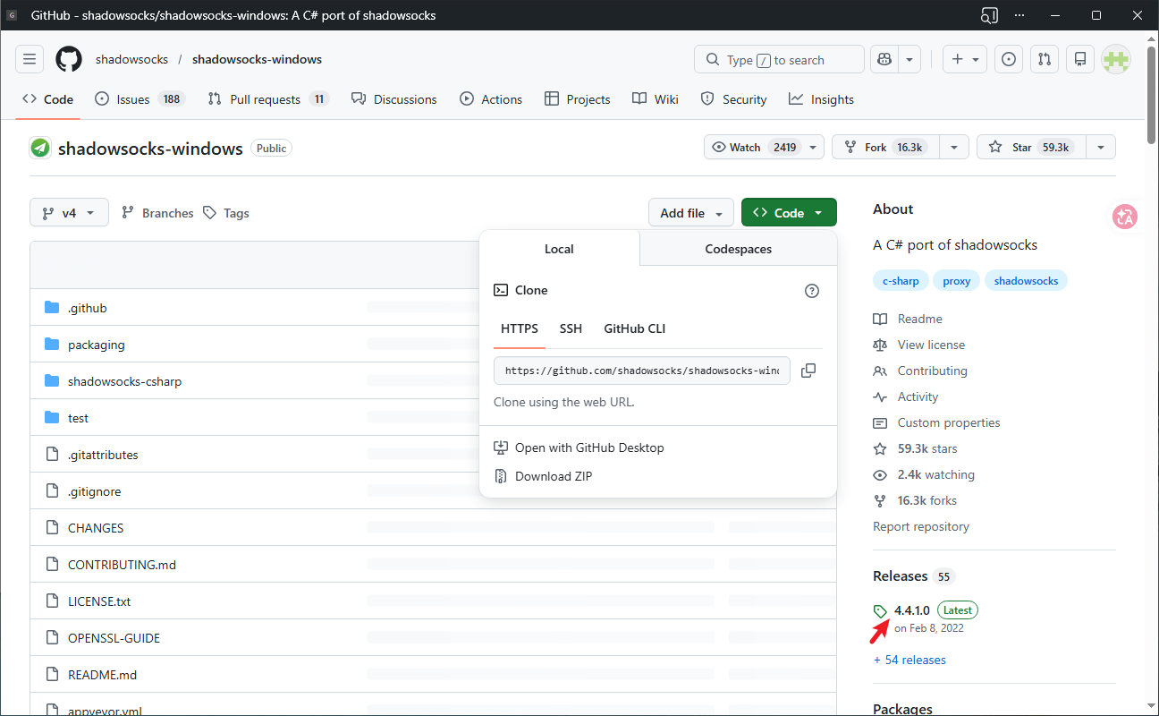Watch the repository for notifications

754,148
